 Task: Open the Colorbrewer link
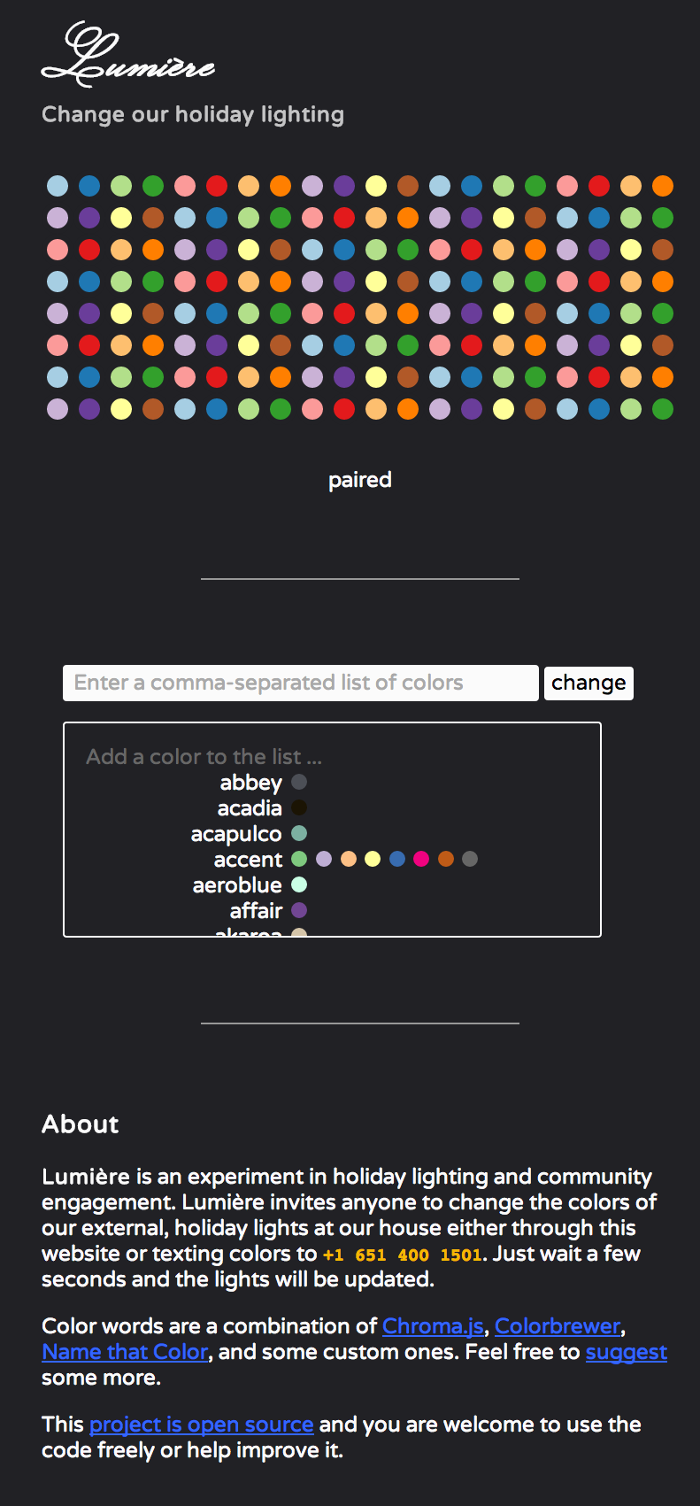tap(558, 1326)
